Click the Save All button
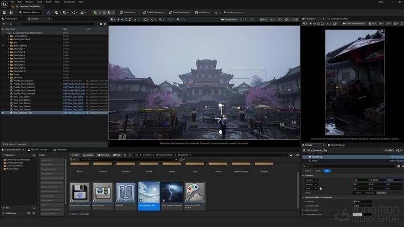 tap(103, 155)
